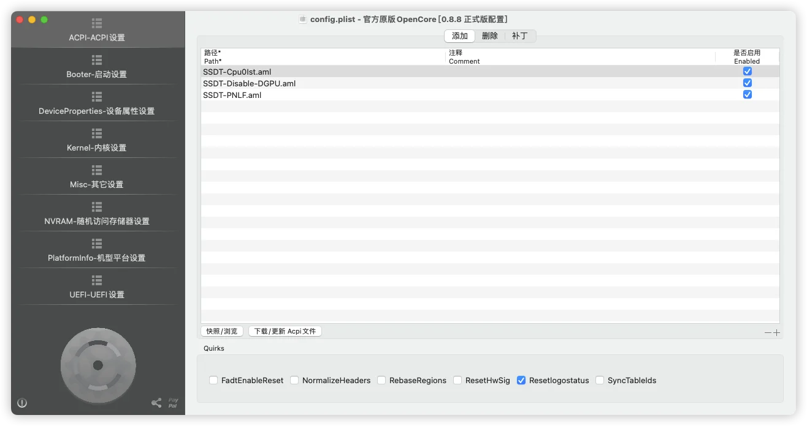Click the comment cell for SSDT-Disable-DGPU.aml
This screenshot has width=807, height=426.
click(581, 83)
